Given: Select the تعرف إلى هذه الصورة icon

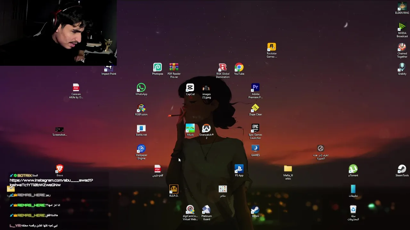Looking at the screenshot, I should 321,152.
